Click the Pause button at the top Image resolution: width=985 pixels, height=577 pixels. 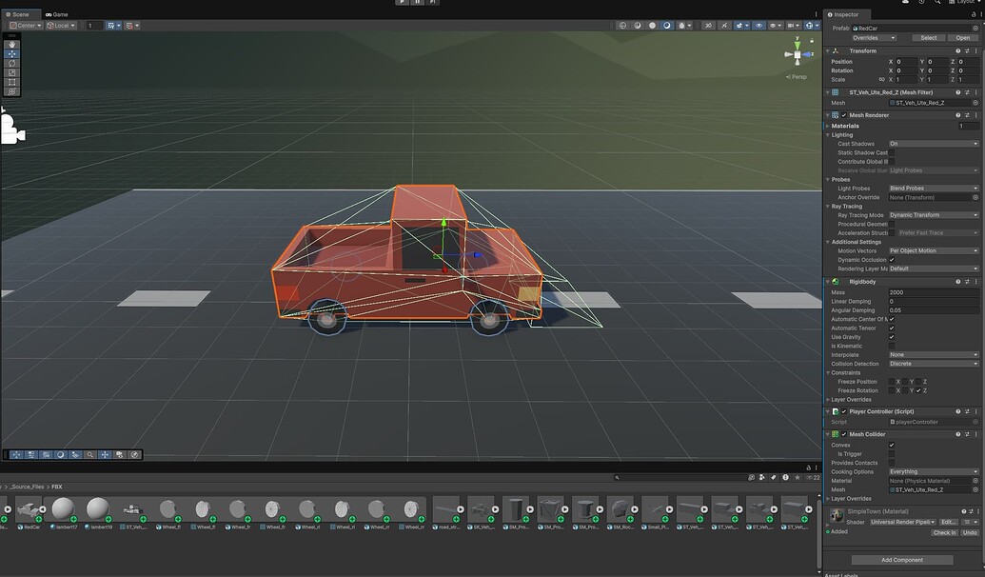416,3
